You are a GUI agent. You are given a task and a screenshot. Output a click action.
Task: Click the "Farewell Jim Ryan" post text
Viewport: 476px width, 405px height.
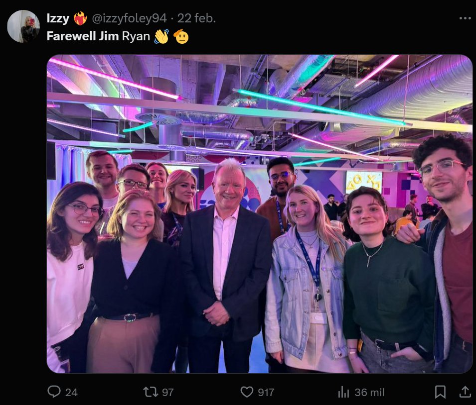[98, 36]
